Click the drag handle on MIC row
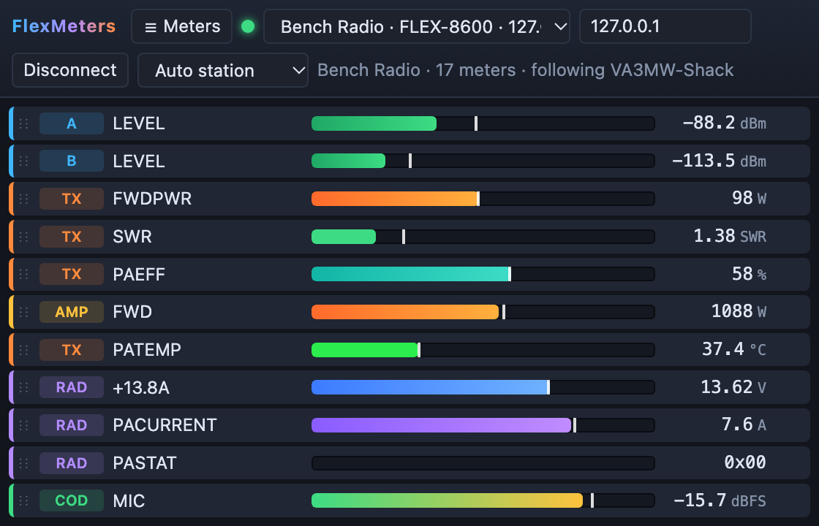The image size is (819, 526). pyautogui.click(x=23, y=500)
